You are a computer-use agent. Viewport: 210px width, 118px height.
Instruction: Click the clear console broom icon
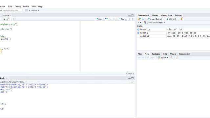[x=133, y=82]
